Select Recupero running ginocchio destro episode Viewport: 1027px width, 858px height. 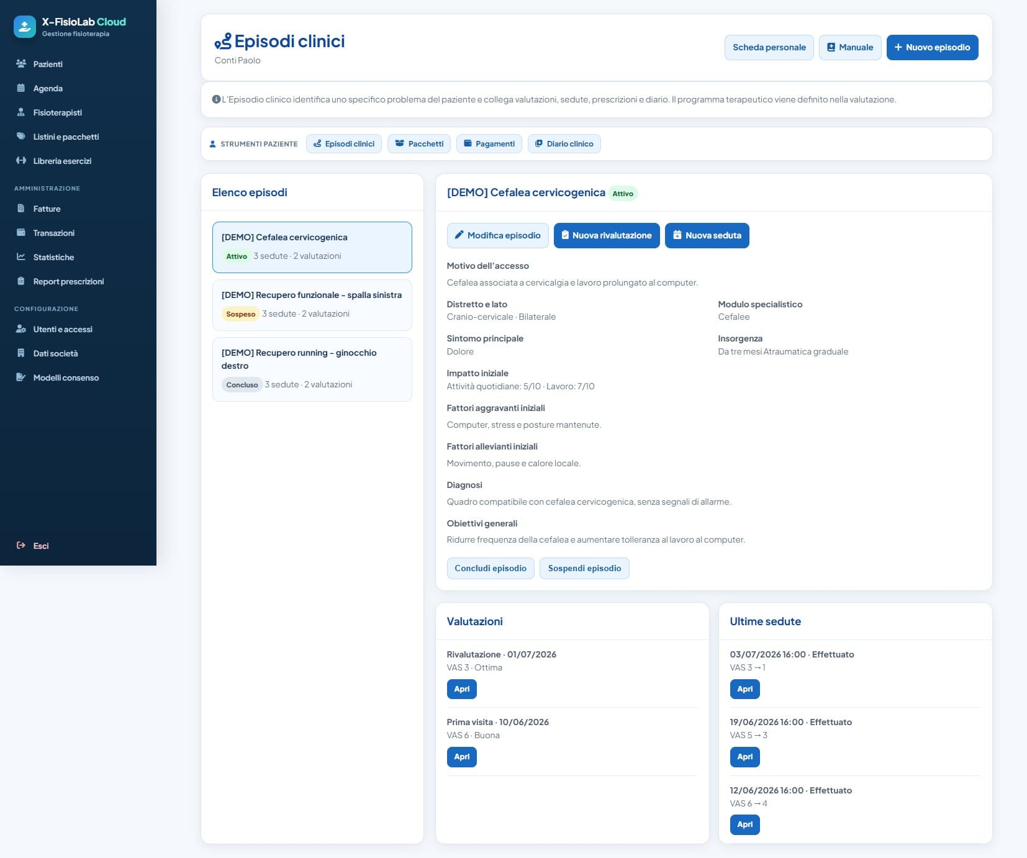pos(312,369)
